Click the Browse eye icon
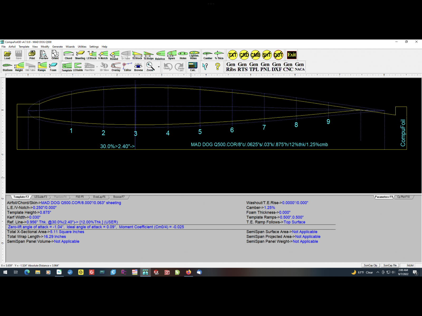The height and width of the screenshot is (316, 422). (x=138, y=67)
